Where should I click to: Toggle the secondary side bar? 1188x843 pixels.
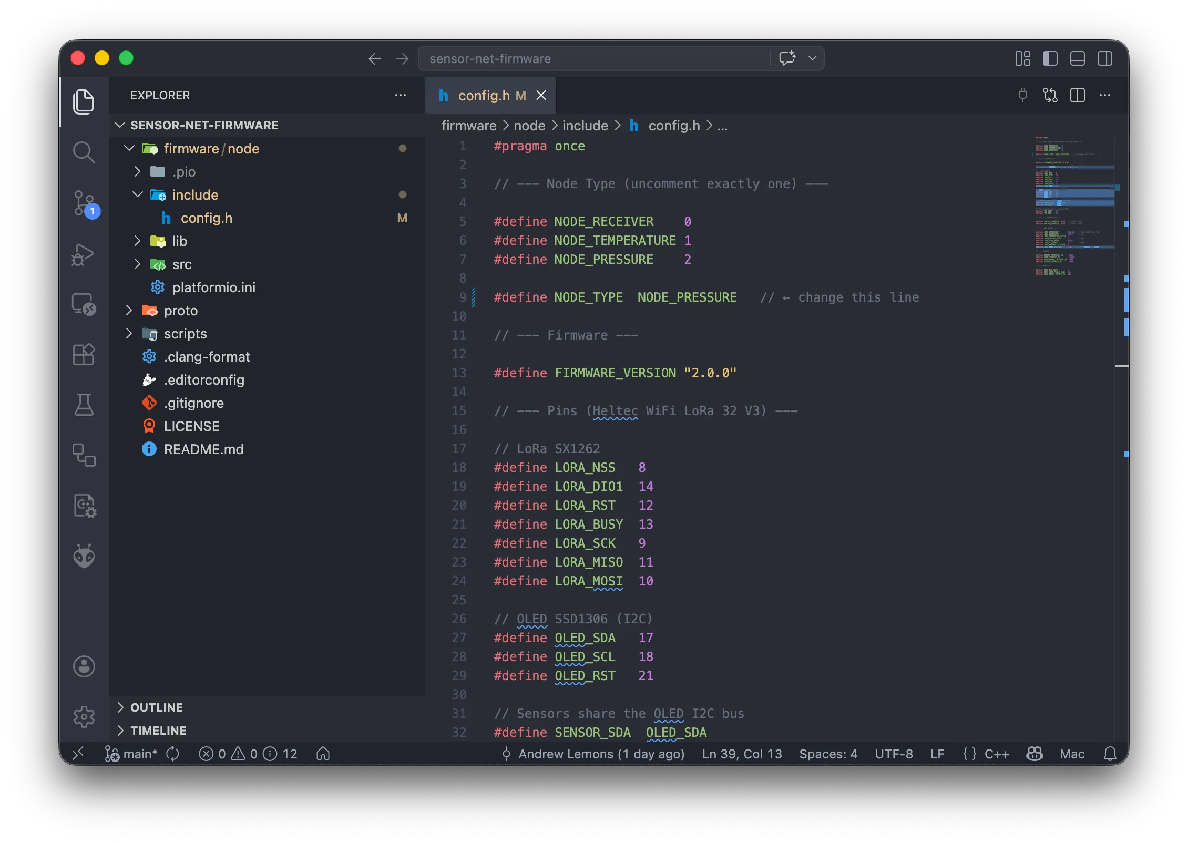click(x=1105, y=58)
